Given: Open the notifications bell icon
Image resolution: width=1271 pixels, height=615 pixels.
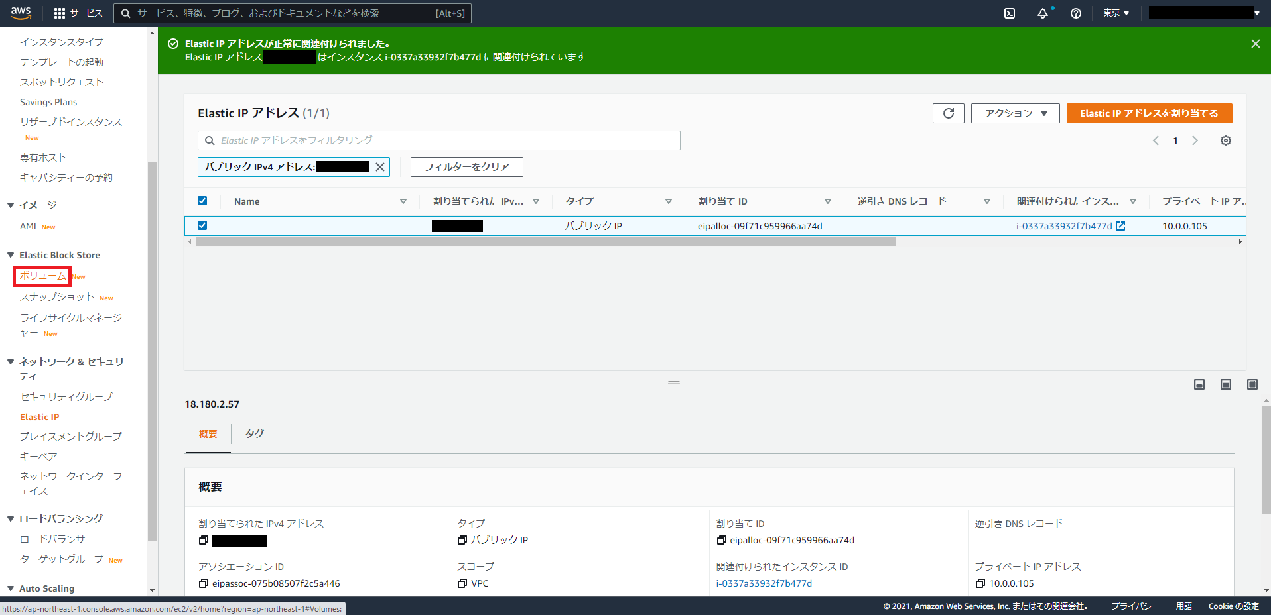Looking at the screenshot, I should pos(1043,13).
